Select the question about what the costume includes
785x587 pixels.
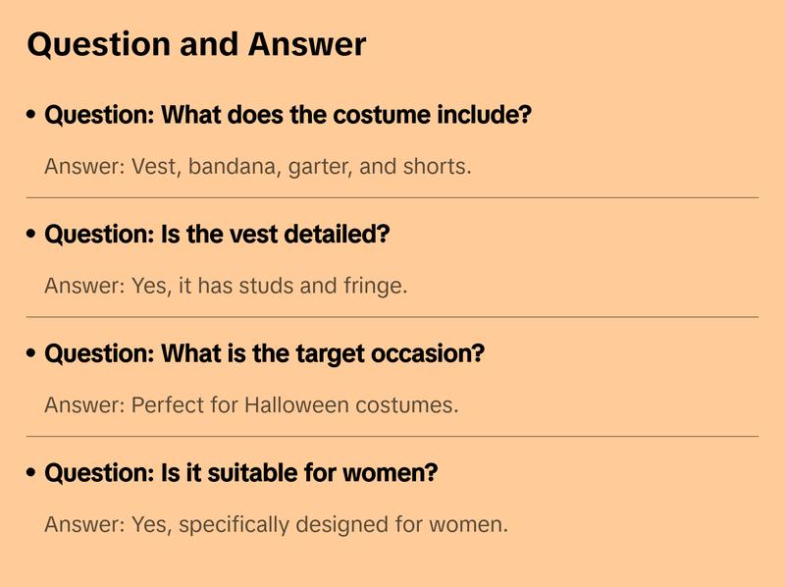pyautogui.click(x=288, y=115)
